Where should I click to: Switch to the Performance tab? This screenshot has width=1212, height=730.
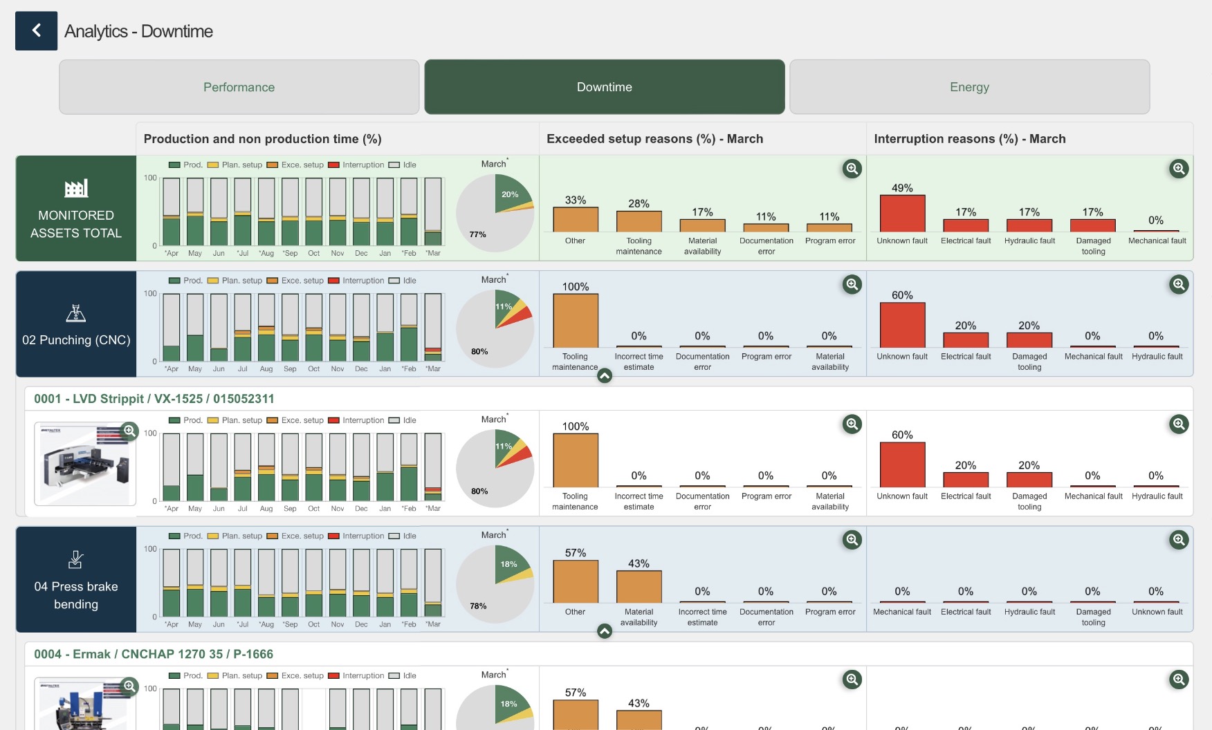tap(239, 87)
